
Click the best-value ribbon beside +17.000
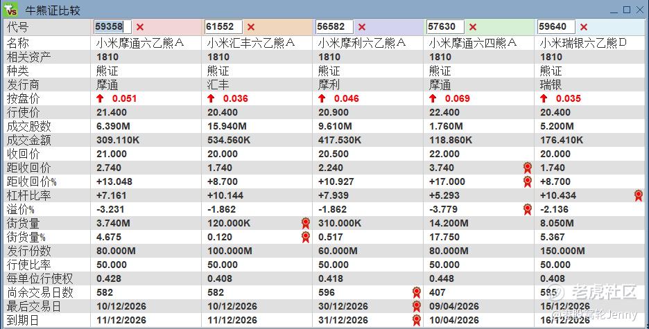click(x=527, y=181)
